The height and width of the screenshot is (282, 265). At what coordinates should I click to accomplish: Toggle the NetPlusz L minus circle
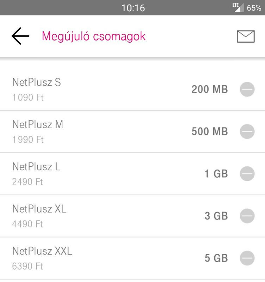247,174
